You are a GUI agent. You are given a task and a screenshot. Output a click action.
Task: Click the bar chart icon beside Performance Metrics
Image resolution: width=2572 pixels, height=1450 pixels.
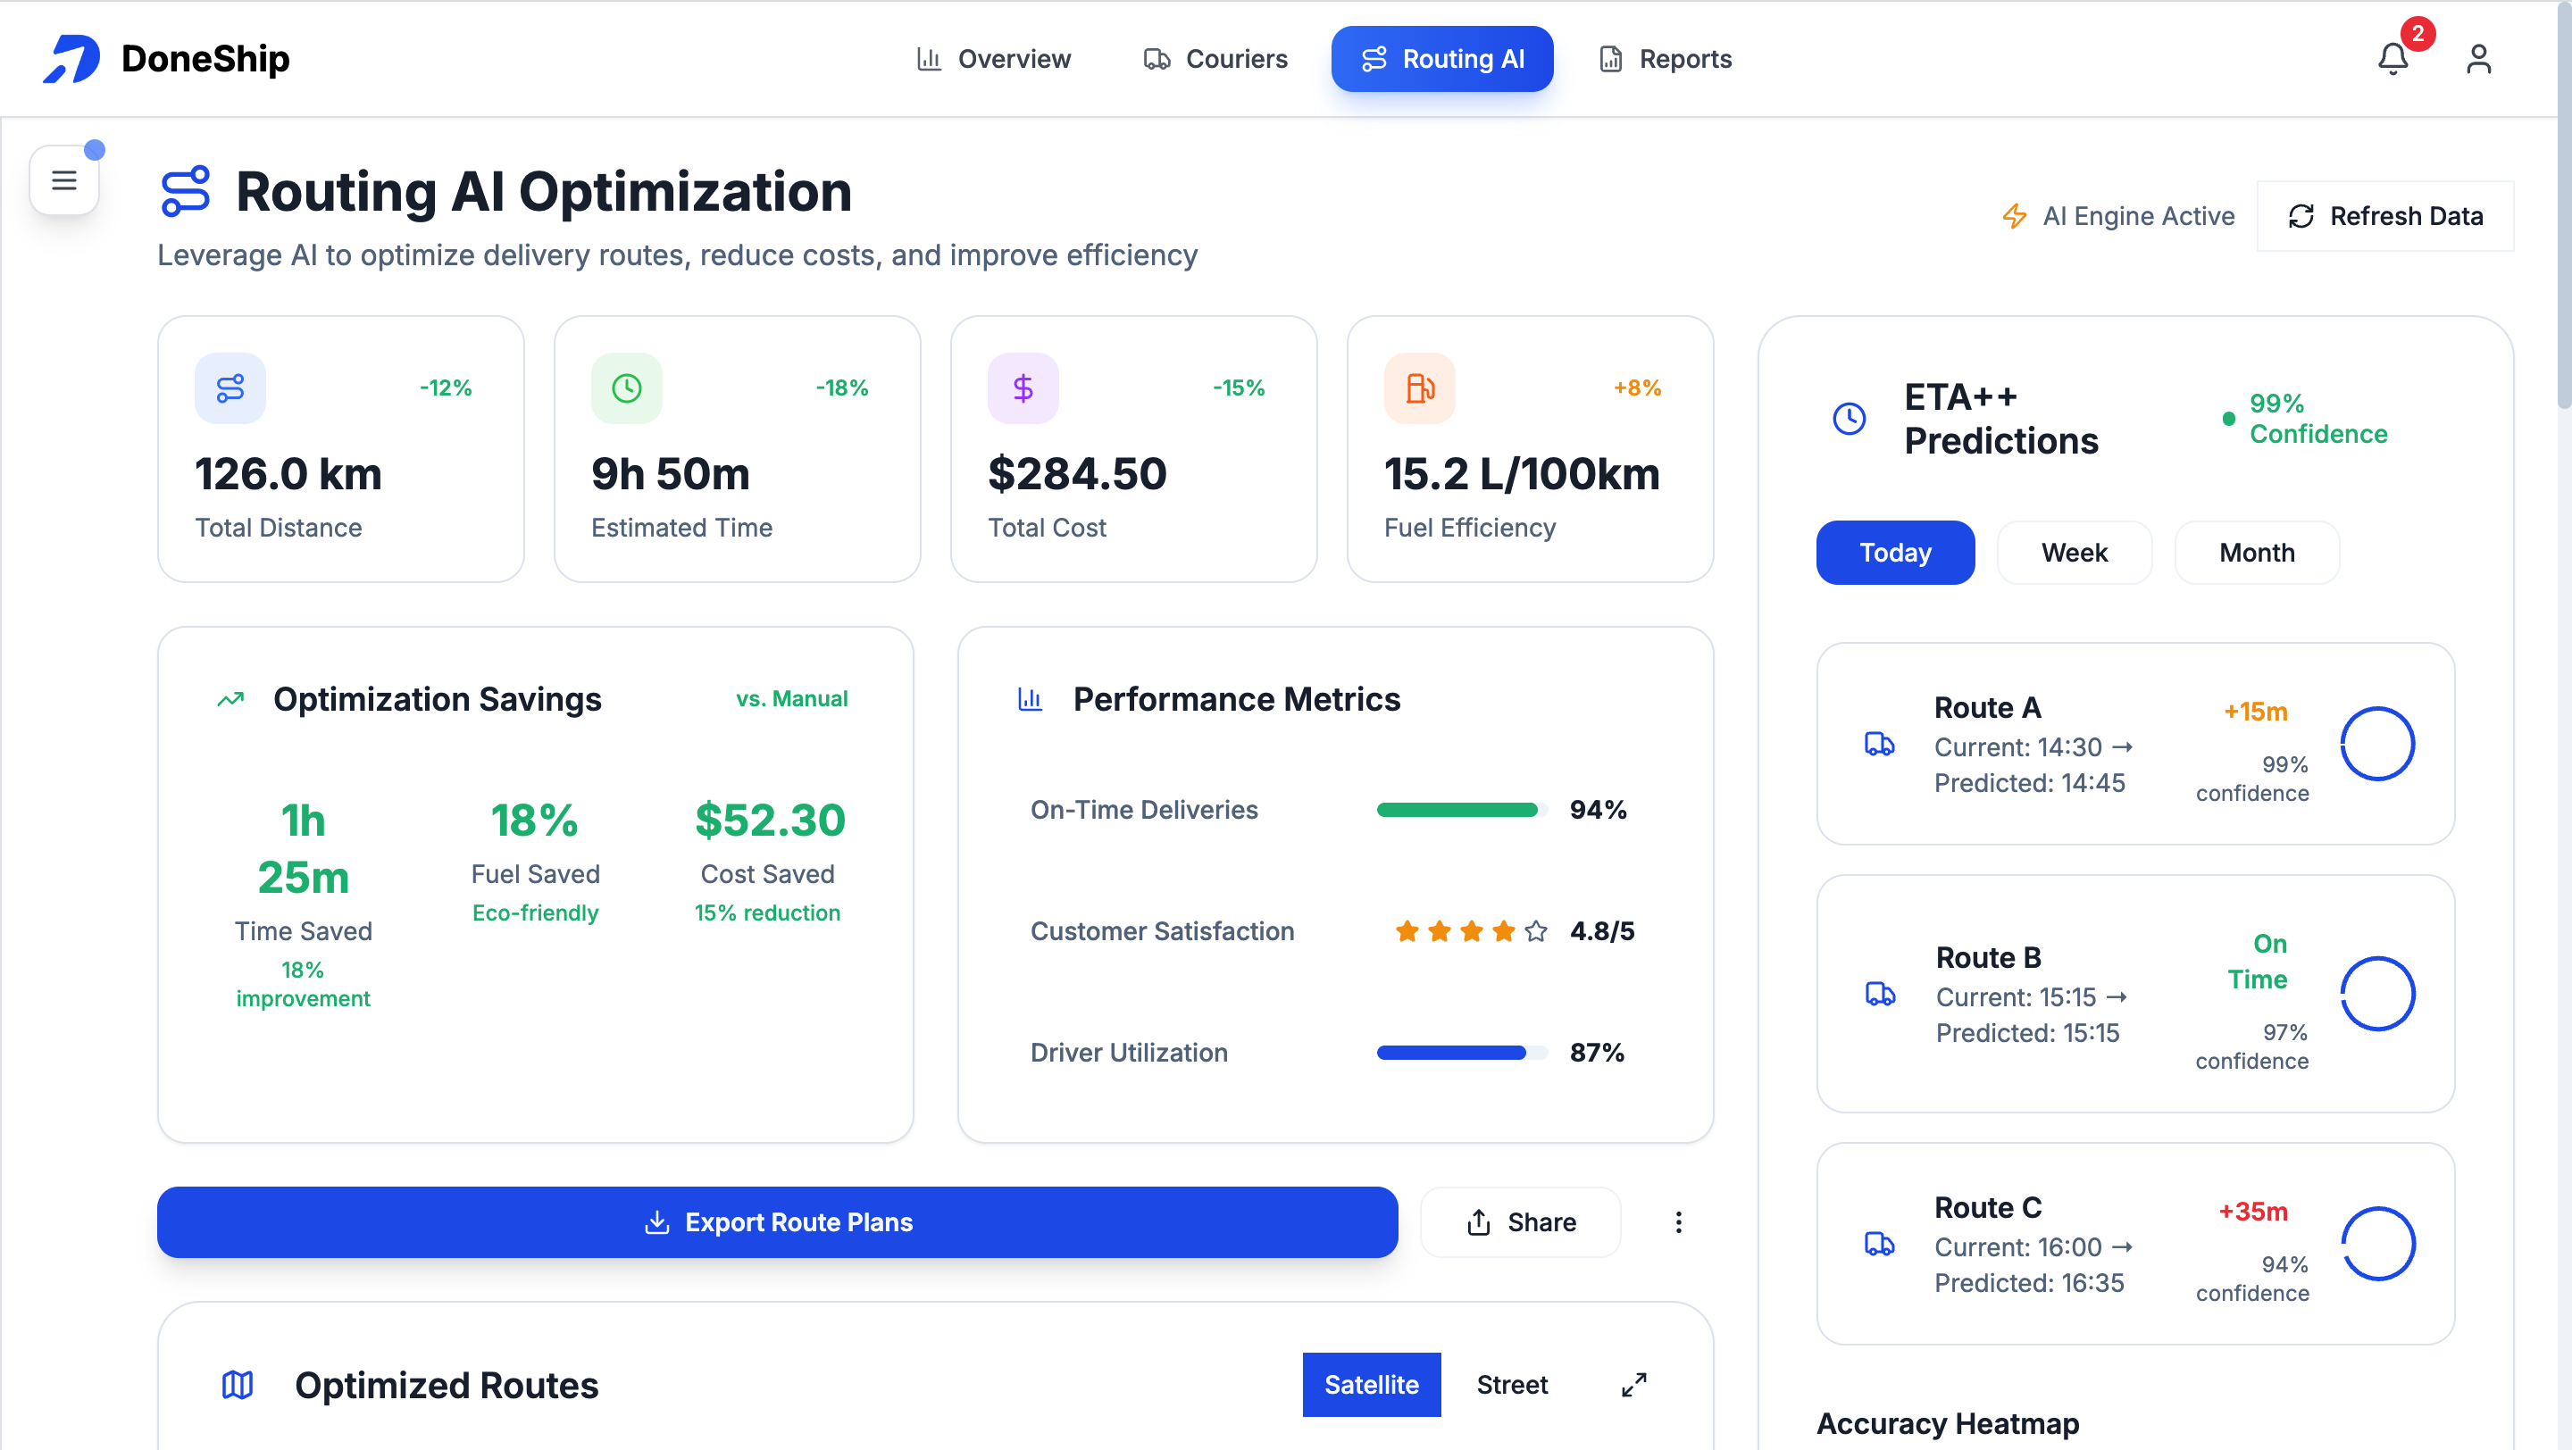click(x=1030, y=698)
